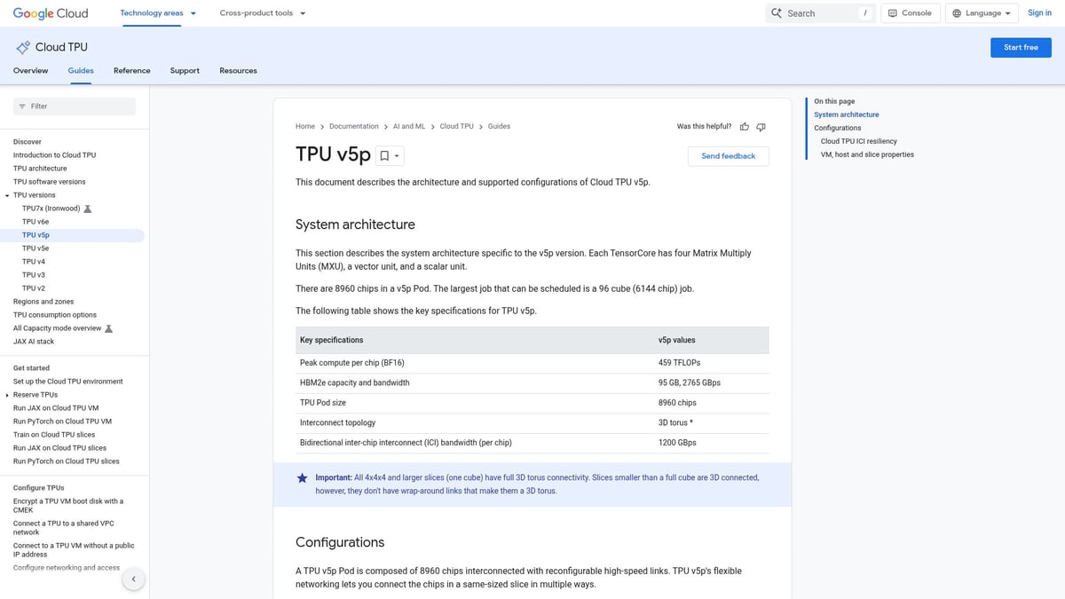Click the bookmark icon beside TPU v5p title

point(384,155)
